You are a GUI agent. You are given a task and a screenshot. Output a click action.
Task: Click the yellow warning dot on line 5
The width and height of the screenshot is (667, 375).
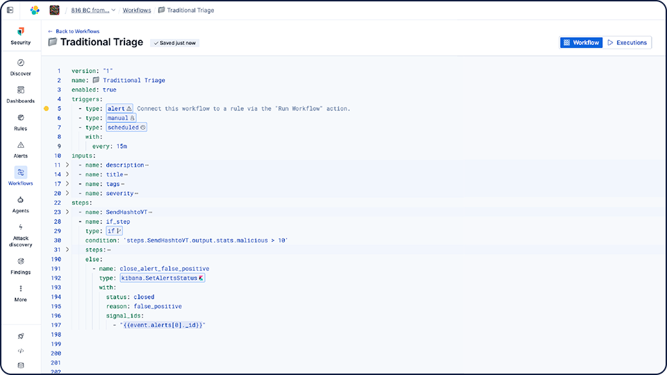point(47,108)
